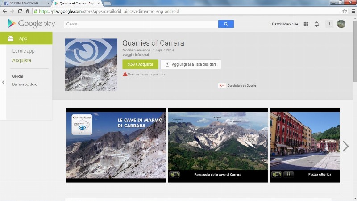Open notifications bell icon
The image size is (357, 201).
[x=317, y=24]
